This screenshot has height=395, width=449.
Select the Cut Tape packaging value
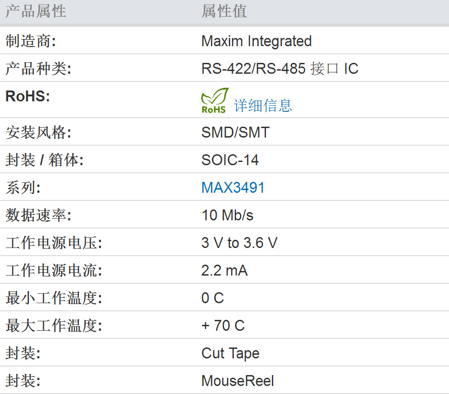click(x=231, y=353)
